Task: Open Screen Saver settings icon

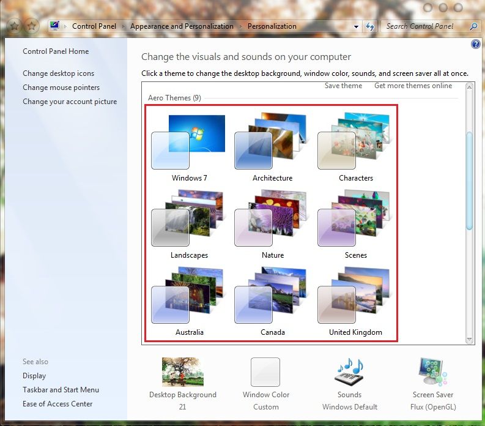Action: 433,372
